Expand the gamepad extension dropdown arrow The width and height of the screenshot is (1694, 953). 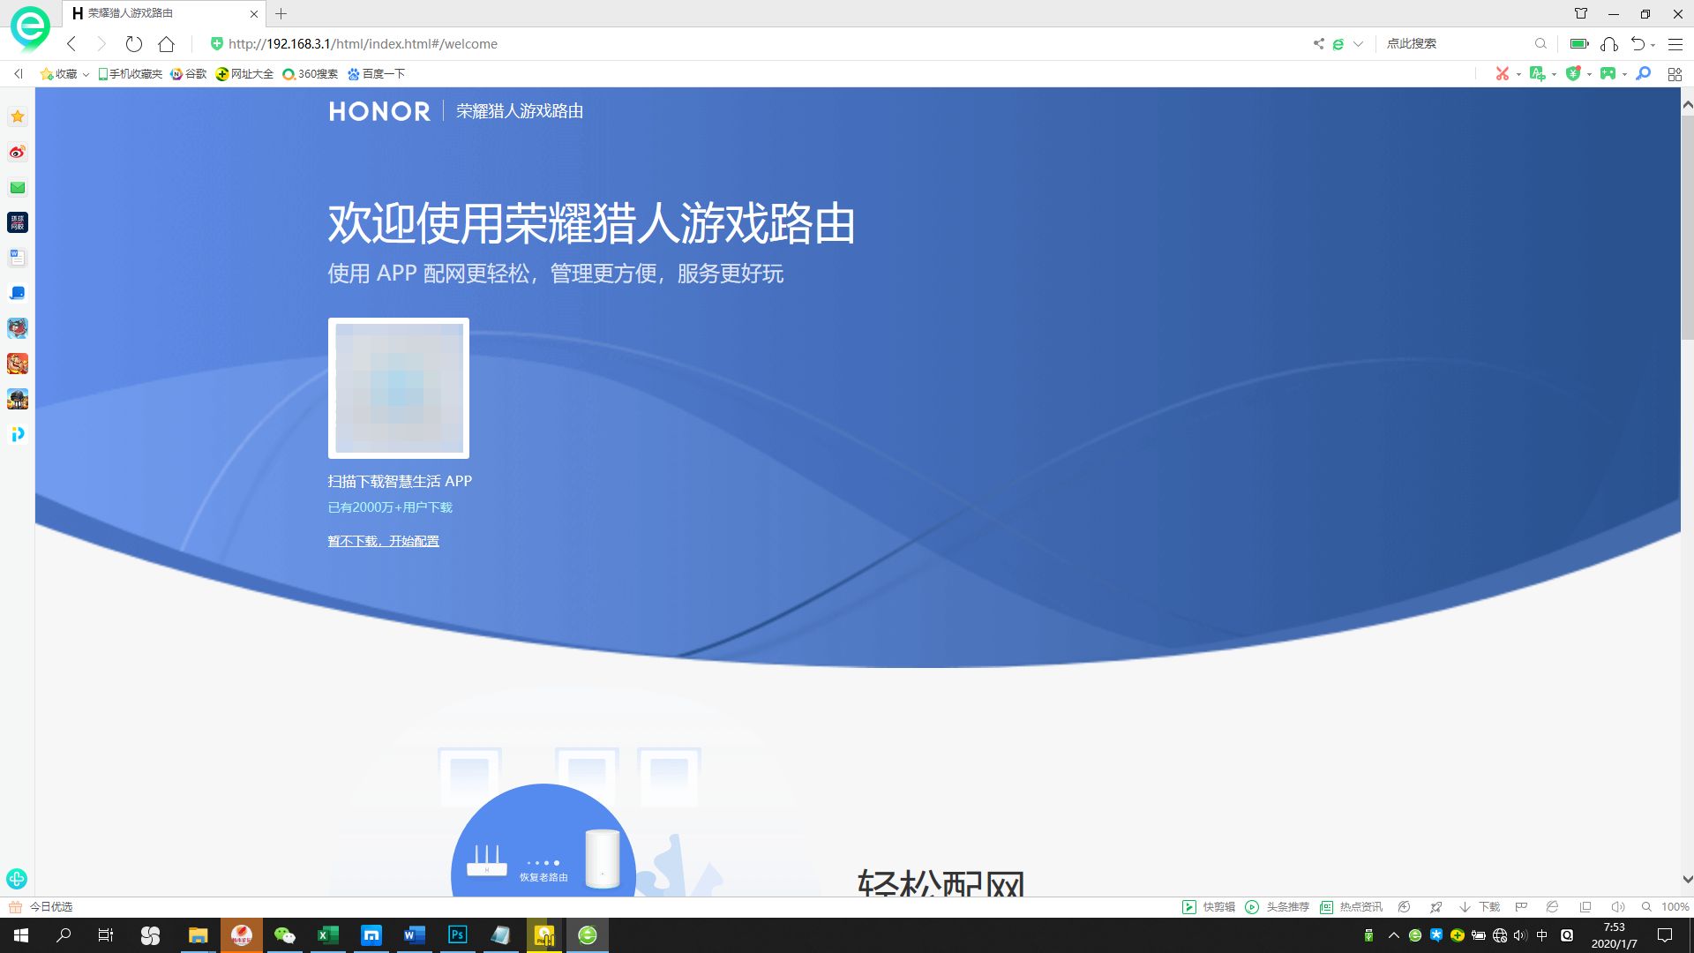[x=1624, y=75]
